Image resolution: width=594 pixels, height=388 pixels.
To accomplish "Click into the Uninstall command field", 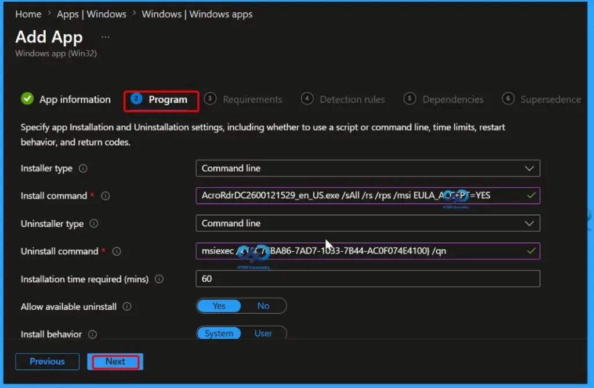I will [368, 251].
